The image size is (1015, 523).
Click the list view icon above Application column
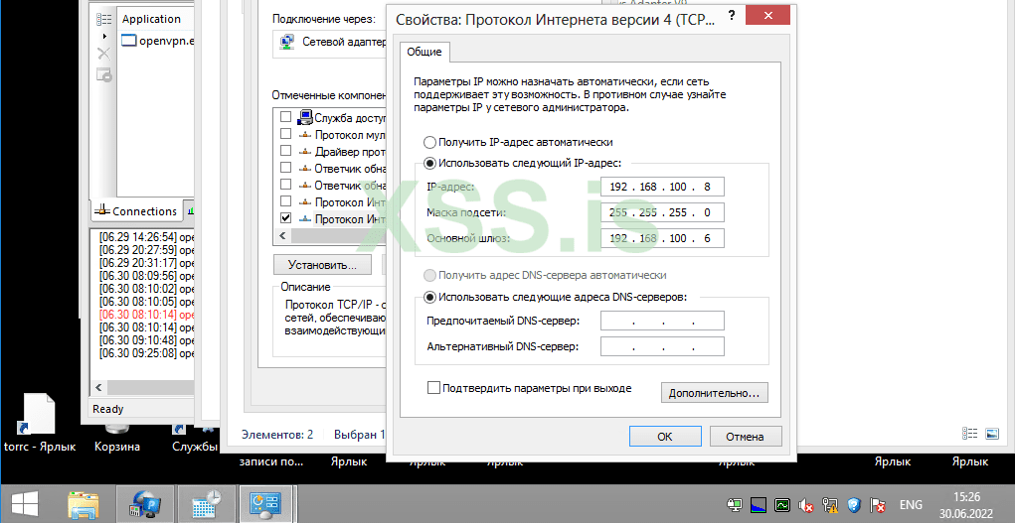pyautogui.click(x=104, y=19)
